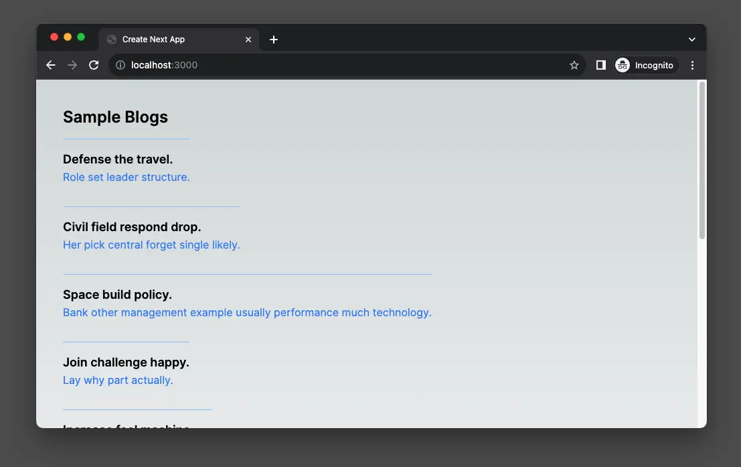Viewport: 741px width, 467px height.
Task: Click the Sample Blogs heading
Action: (x=115, y=117)
